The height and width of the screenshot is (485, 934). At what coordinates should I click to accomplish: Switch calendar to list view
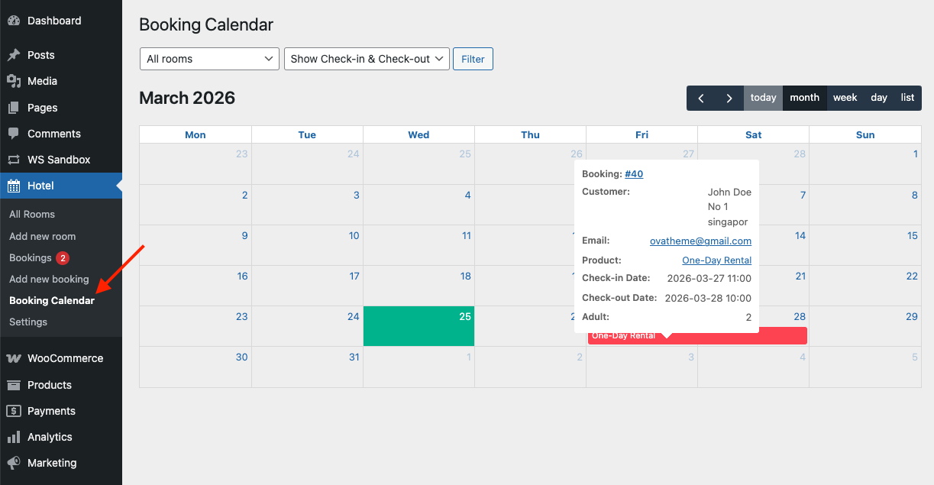pos(907,98)
